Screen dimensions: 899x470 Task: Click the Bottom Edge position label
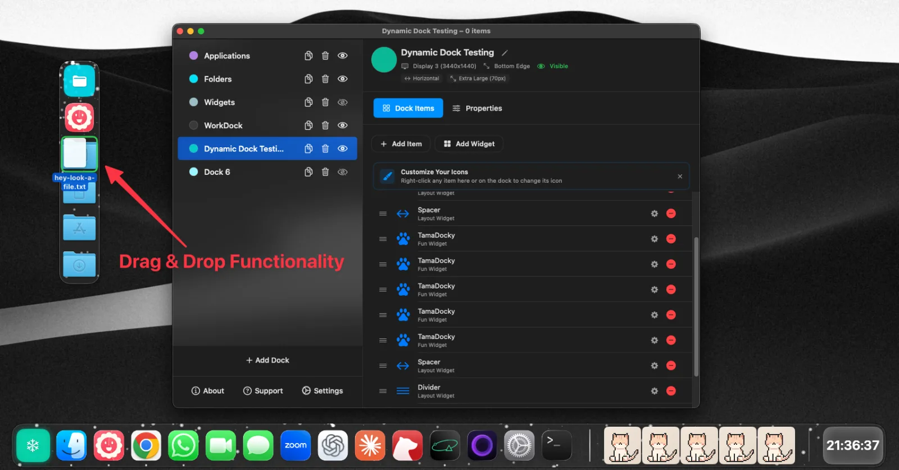click(x=512, y=66)
